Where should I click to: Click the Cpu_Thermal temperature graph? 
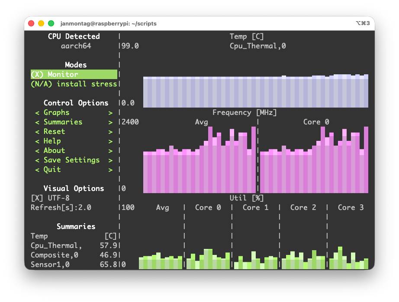point(255,91)
